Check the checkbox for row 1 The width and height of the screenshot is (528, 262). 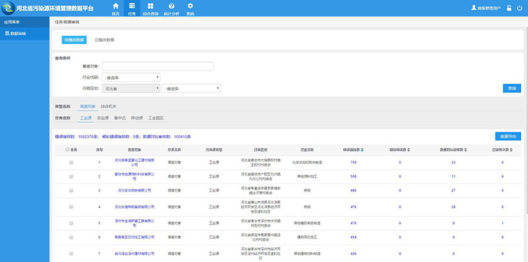pos(71,162)
